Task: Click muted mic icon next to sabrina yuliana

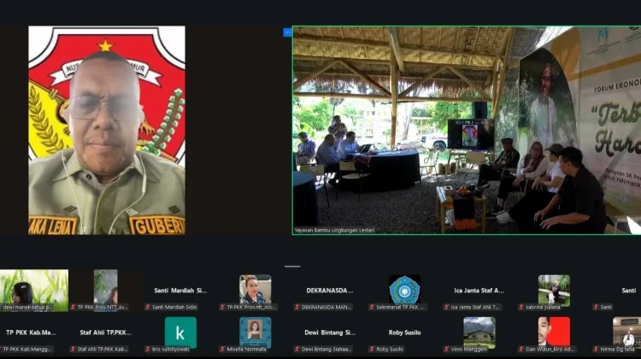Action: click(521, 307)
